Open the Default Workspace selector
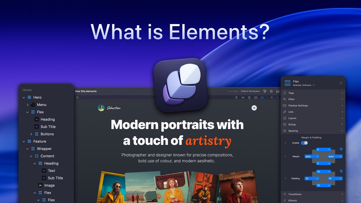Screen dimensions: 361x203 250,91
